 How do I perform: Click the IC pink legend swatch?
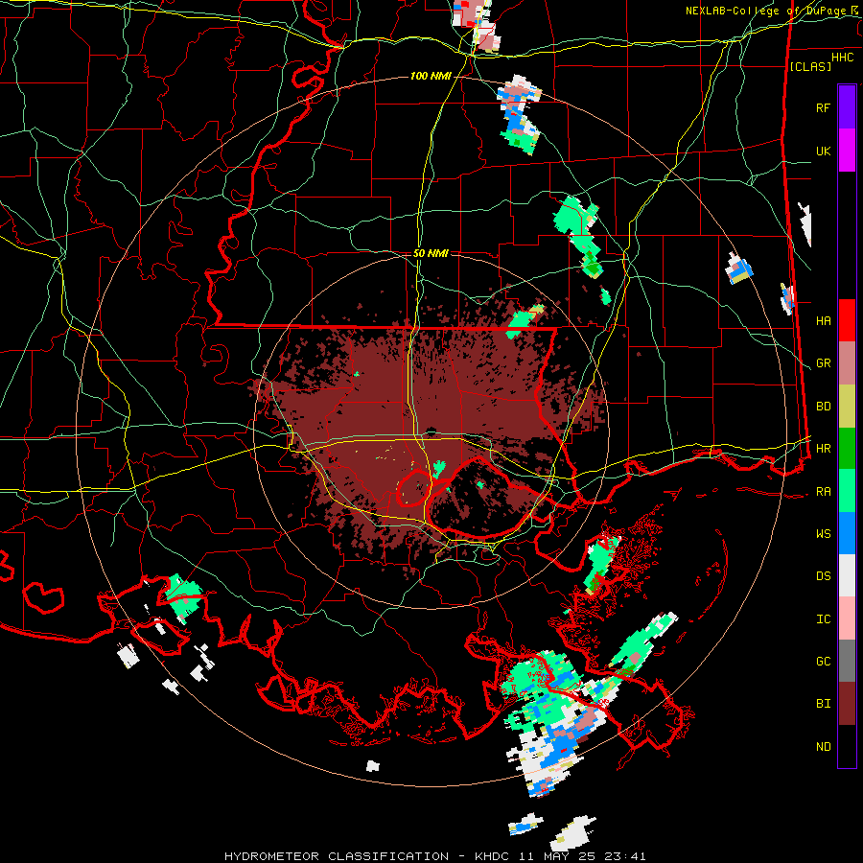click(x=847, y=618)
